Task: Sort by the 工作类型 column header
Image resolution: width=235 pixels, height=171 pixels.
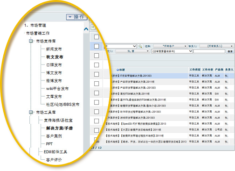Action: pyautogui.click(x=195, y=70)
